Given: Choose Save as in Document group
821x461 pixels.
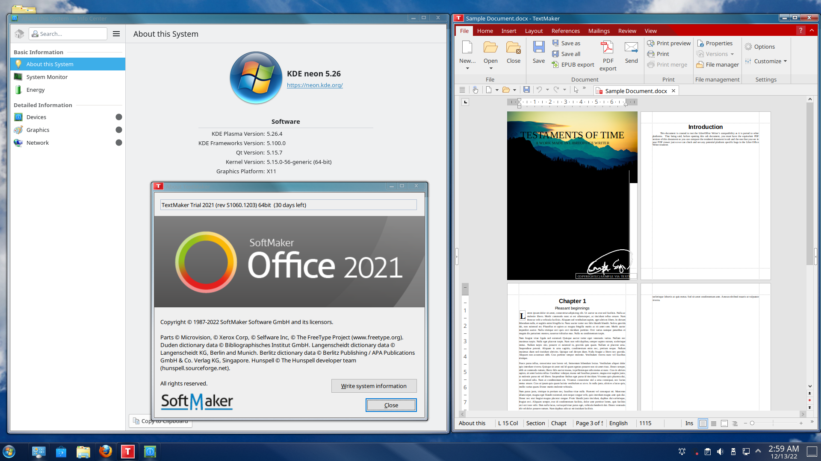Looking at the screenshot, I should pos(566,43).
